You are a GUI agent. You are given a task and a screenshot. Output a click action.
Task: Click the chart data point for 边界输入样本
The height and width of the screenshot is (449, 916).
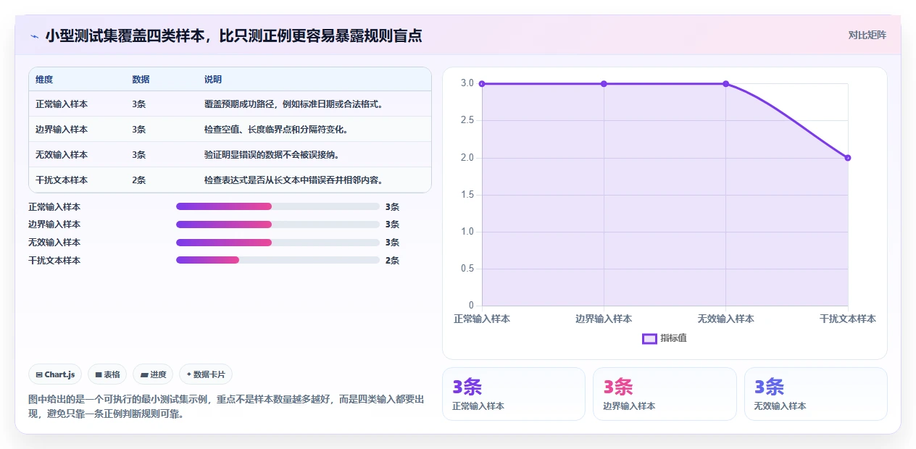click(604, 84)
